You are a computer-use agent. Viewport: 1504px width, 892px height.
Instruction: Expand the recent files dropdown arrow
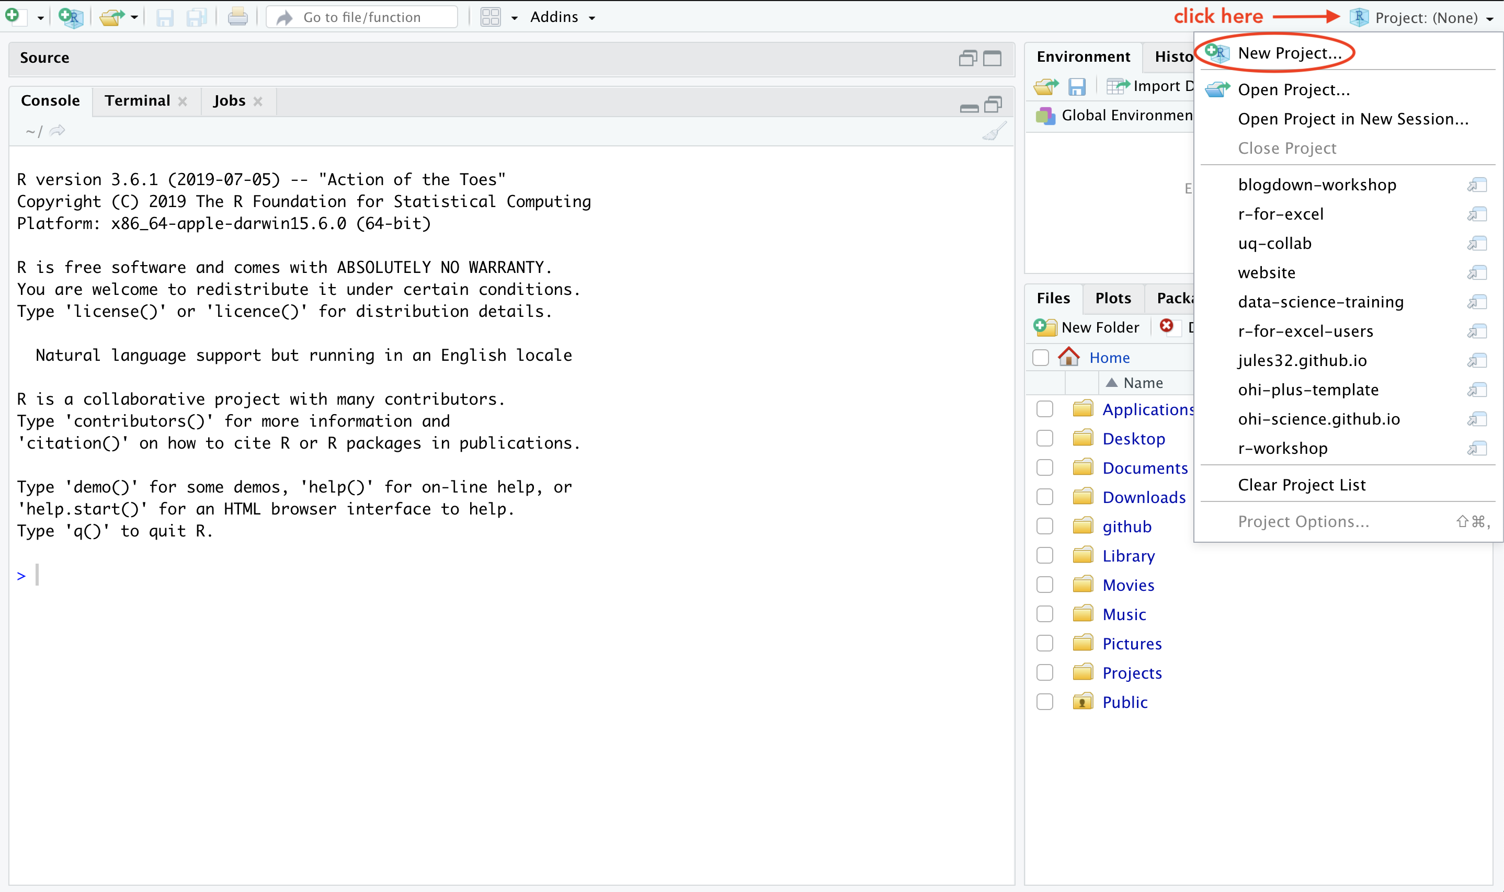pos(134,17)
